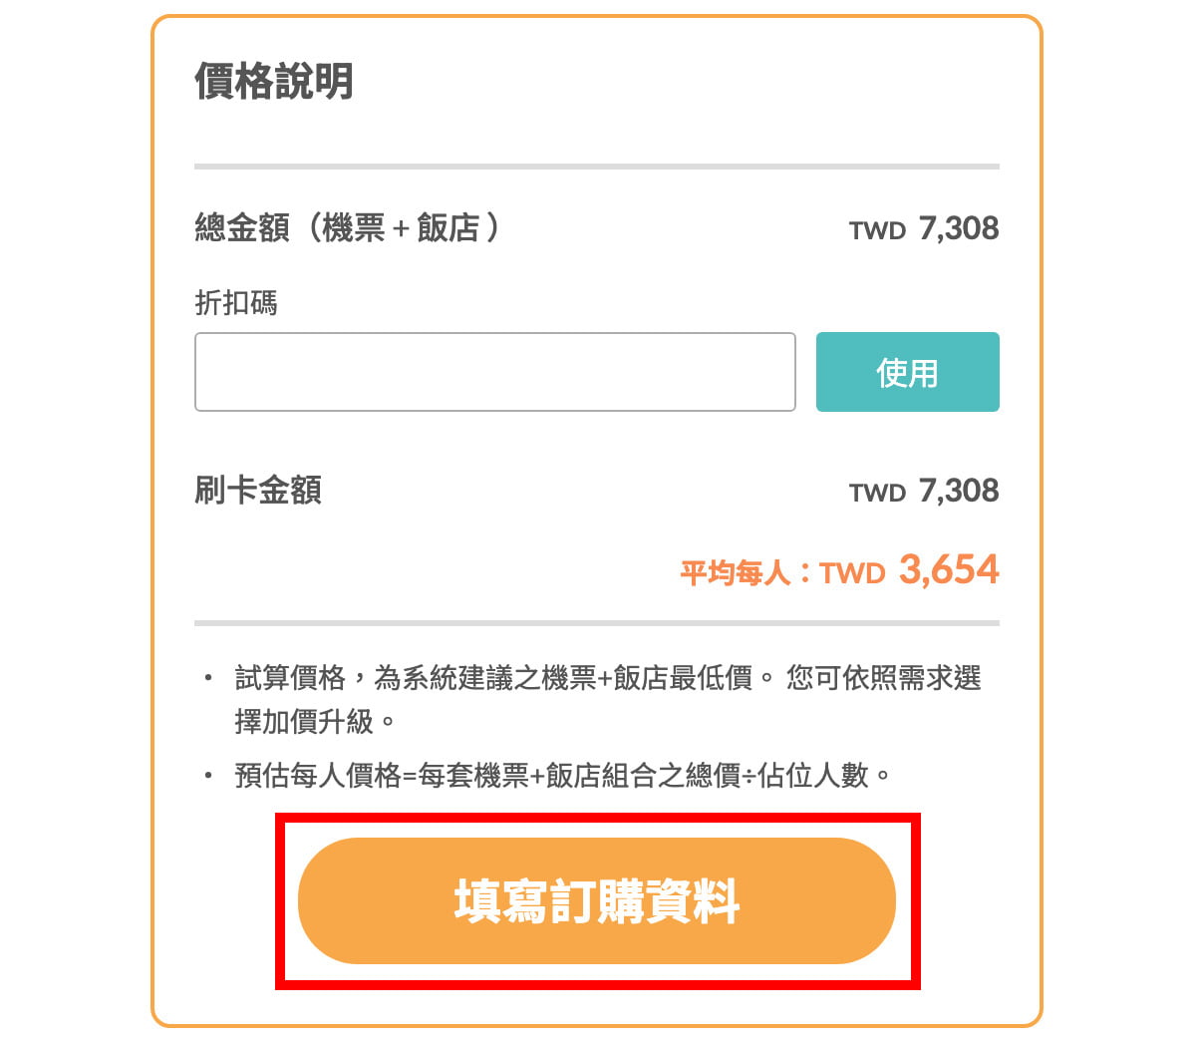The height and width of the screenshot is (1042, 1196).
Task: Select the 總金額（機票＋飯店）label
Action: click(x=347, y=228)
